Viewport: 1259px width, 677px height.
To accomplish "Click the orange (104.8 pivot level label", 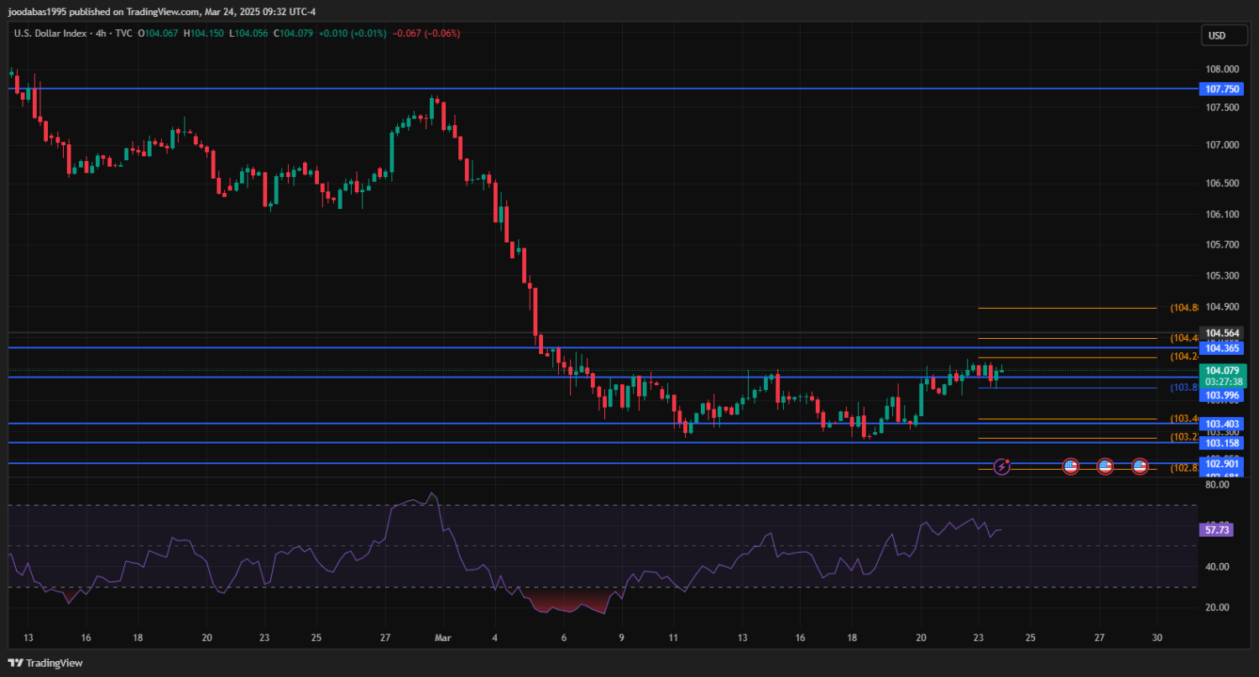I will [1184, 308].
